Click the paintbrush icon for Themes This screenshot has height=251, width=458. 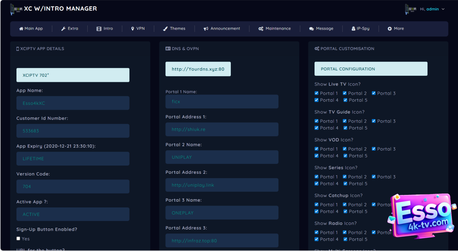pos(165,29)
